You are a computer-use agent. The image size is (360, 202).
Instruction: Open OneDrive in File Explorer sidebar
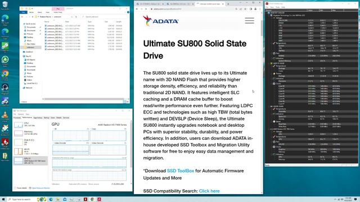point(29,52)
